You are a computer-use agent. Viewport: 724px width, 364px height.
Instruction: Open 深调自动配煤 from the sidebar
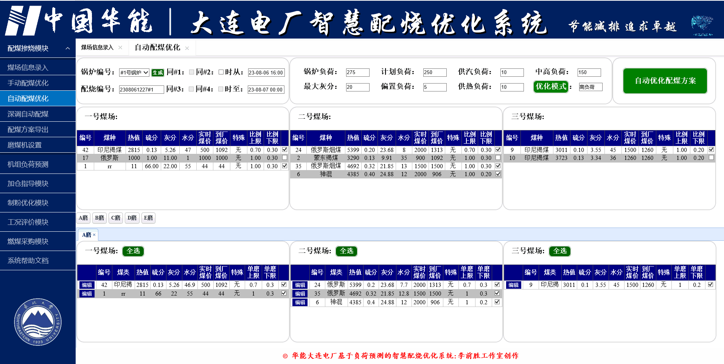28,114
